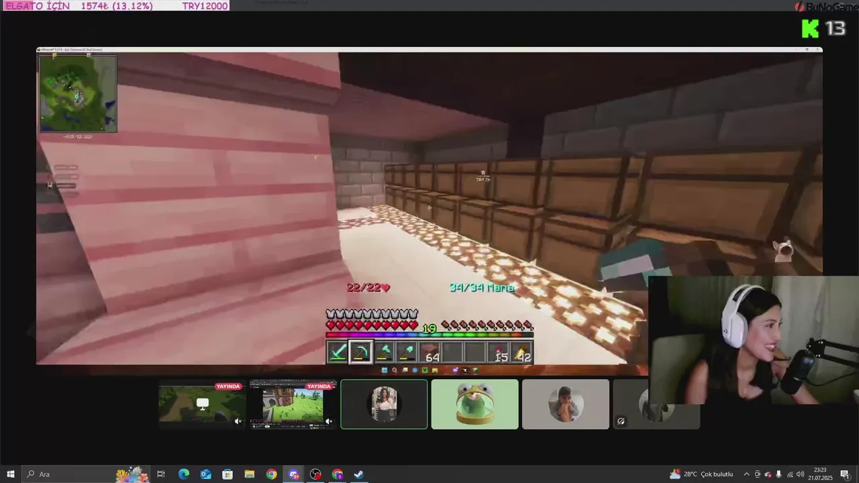Screen dimensions: 859x483
Task: Select the green-outlined participant tile
Action: [384, 404]
